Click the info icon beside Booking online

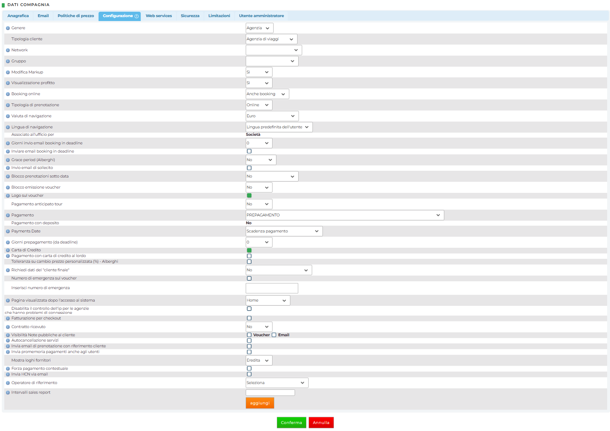coord(8,94)
